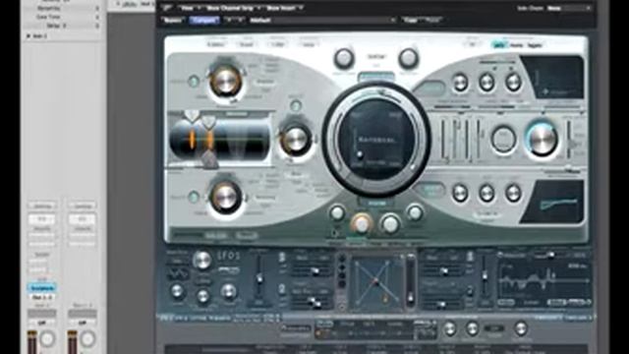Click the Compare button

204,20
